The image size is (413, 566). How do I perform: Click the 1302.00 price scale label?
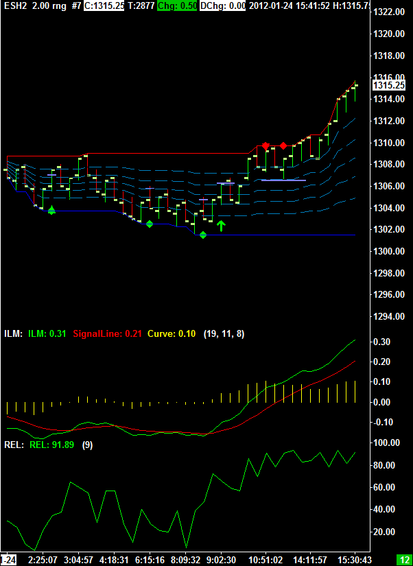[x=388, y=229]
